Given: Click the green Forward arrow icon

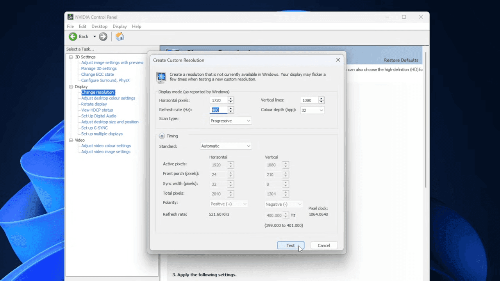Looking at the screenshot, I should click(x=103, y=36).
